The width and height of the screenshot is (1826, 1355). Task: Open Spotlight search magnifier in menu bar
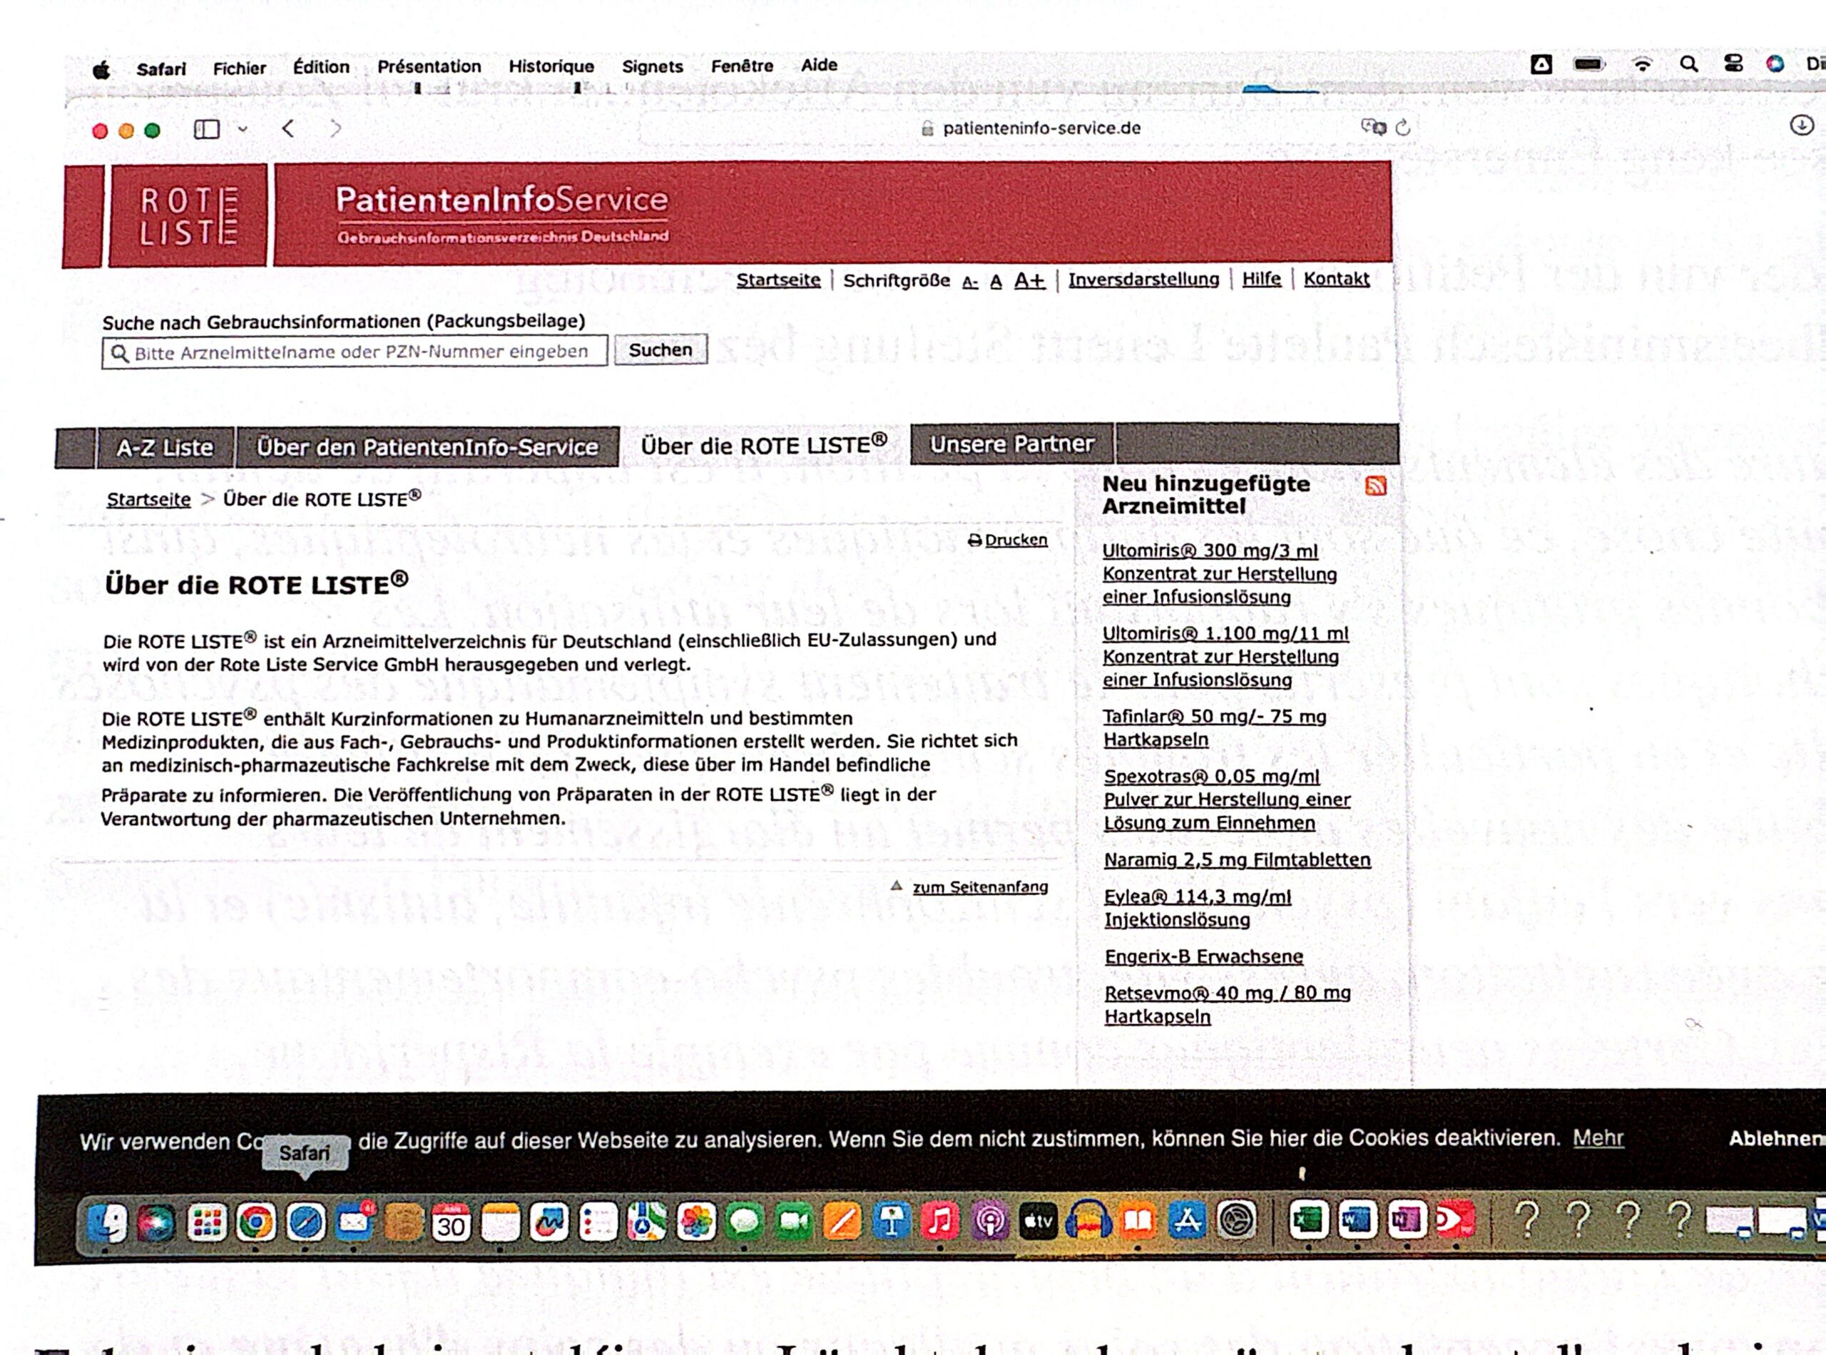(x=1688, y=64)
